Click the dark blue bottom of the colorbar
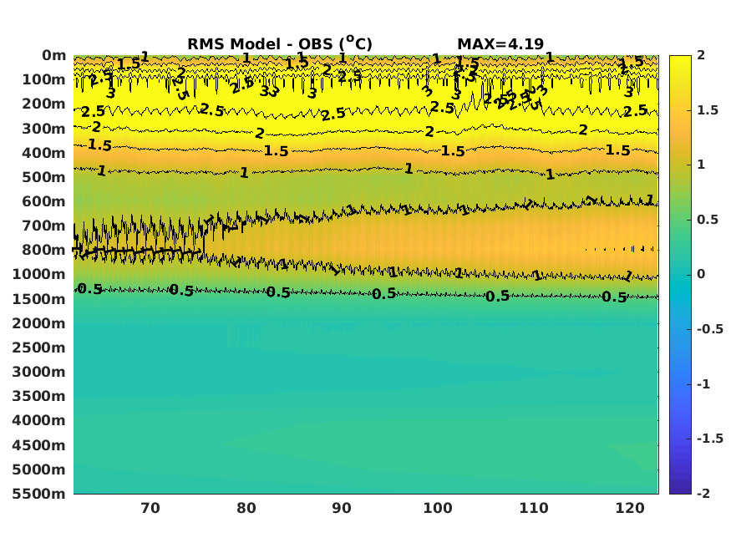Viewport: 731px width, 548px height. click(680, 489)
